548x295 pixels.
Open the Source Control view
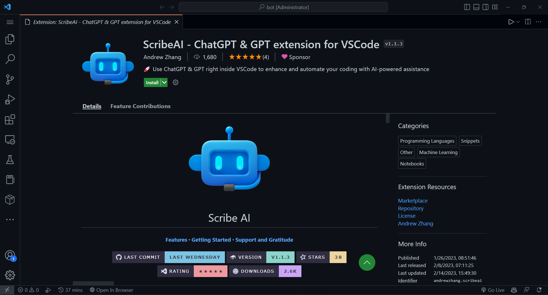tap(10, 79)
